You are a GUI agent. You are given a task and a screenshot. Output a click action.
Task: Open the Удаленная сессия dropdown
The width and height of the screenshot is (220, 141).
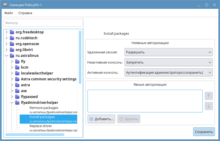tap(168, 52)
